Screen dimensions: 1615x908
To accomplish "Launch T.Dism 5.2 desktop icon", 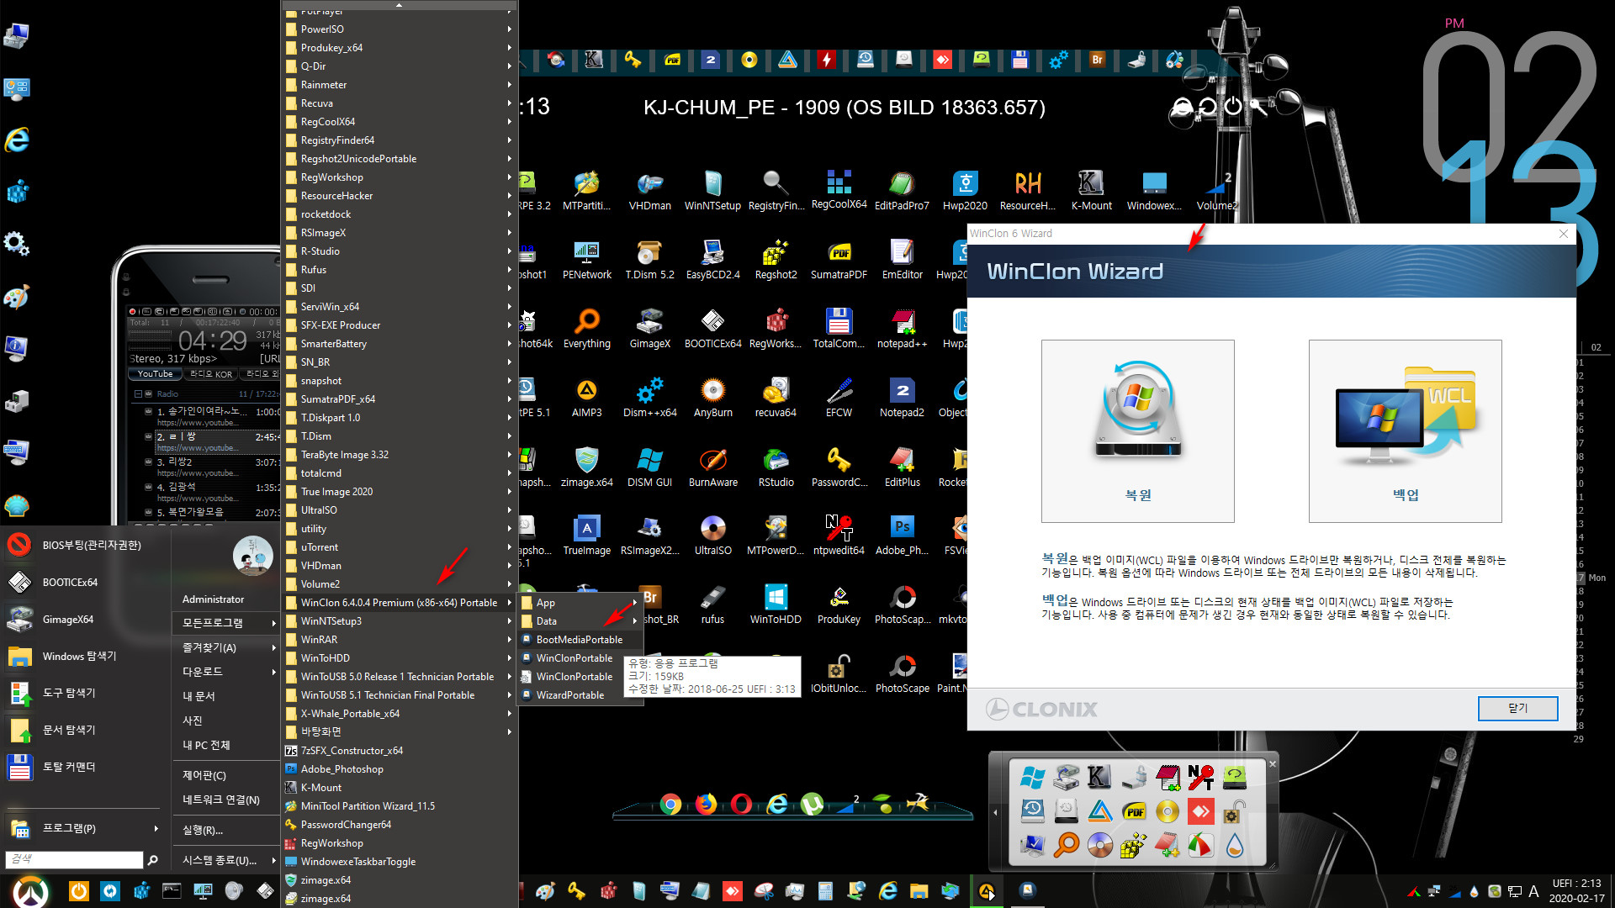I will [x=649, y=260].
